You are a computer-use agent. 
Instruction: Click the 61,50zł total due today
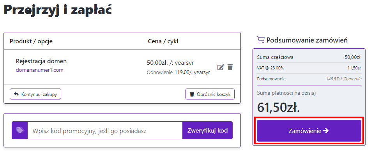[x=279, y=107]
